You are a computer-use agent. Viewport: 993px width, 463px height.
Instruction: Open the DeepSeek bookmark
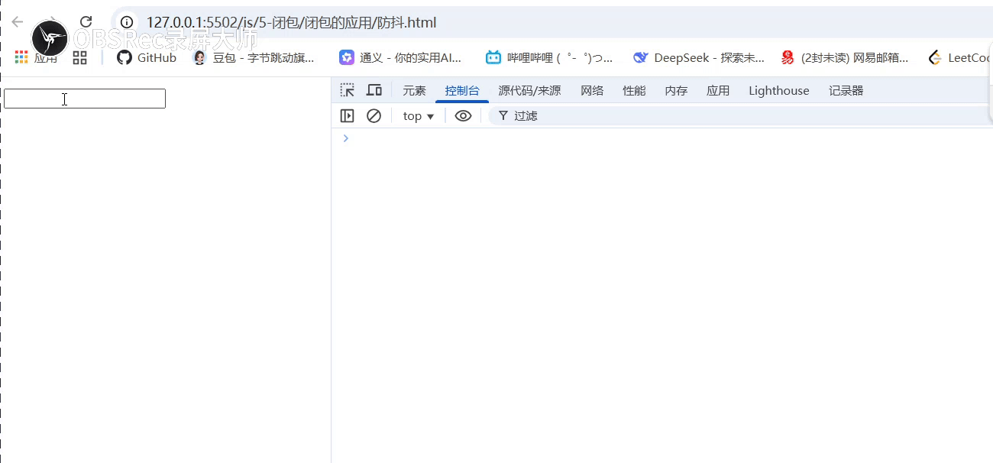point(698,57)
